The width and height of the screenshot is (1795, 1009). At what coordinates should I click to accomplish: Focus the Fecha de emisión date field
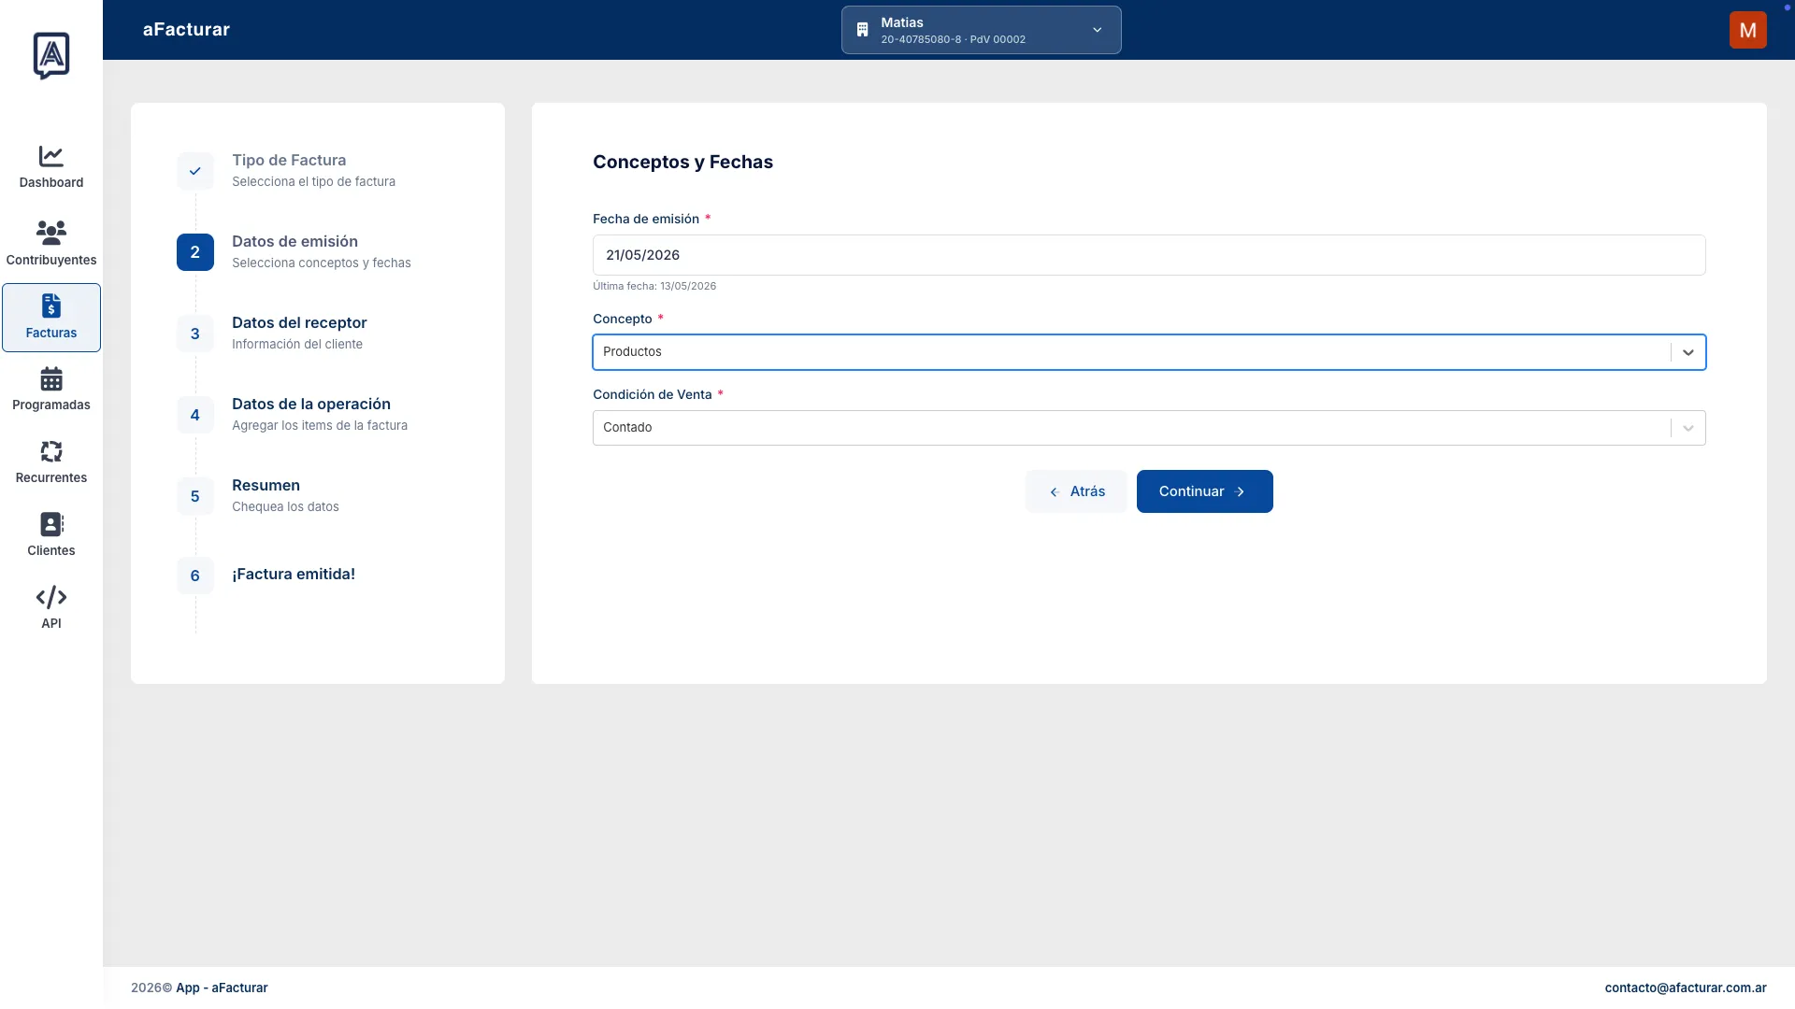coord(1149,255)
